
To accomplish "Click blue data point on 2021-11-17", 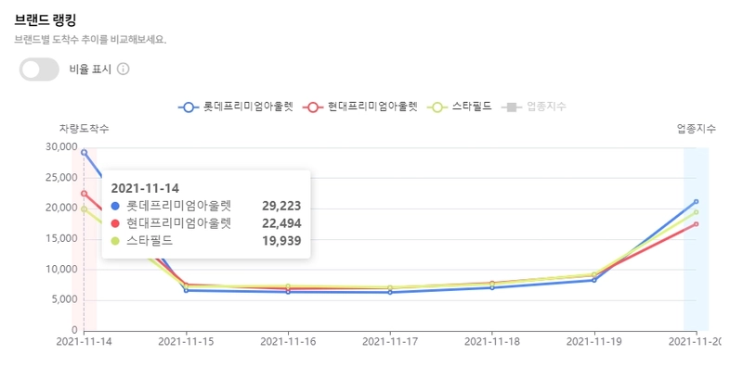I will tap(390, 292).
